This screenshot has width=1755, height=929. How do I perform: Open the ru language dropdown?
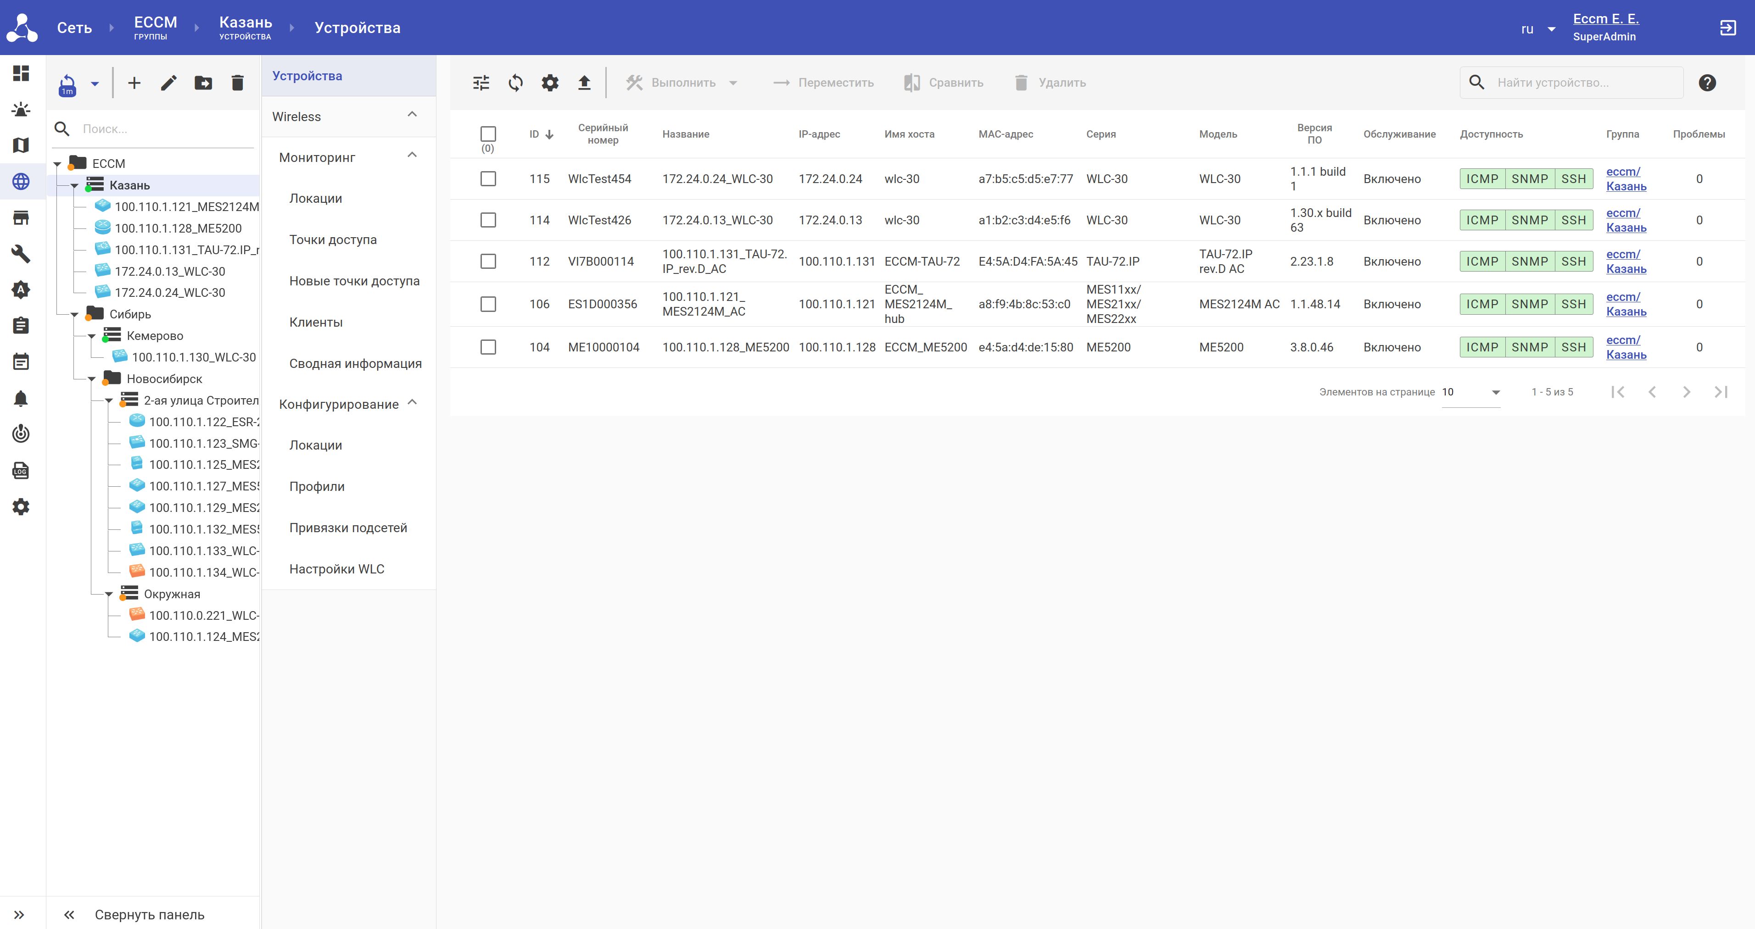click(1537, 29)
